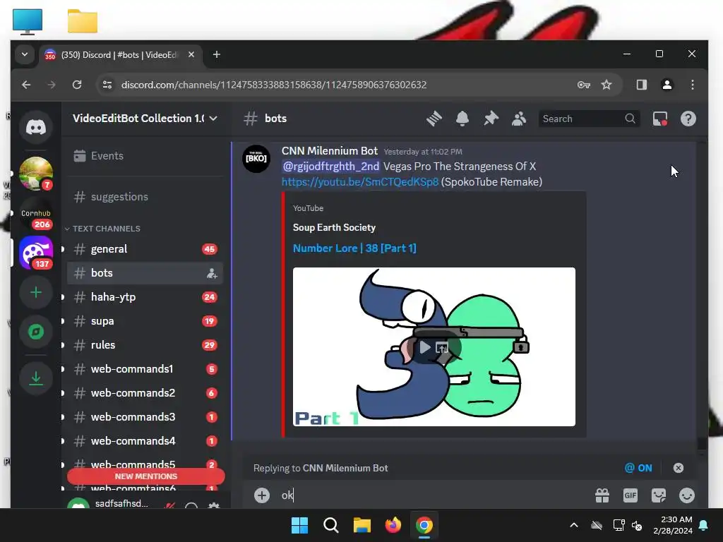Image resolution: width=723 pixels, height=542 pixels.
Task: Open the GIF picker
Action: (x=631, y=495)
